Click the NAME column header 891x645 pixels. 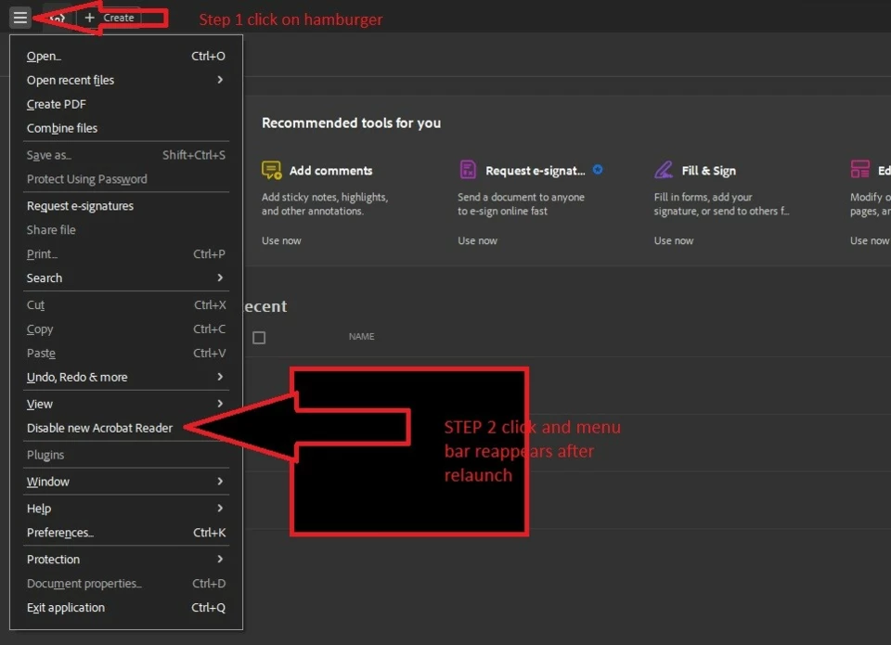coord(361,337)
